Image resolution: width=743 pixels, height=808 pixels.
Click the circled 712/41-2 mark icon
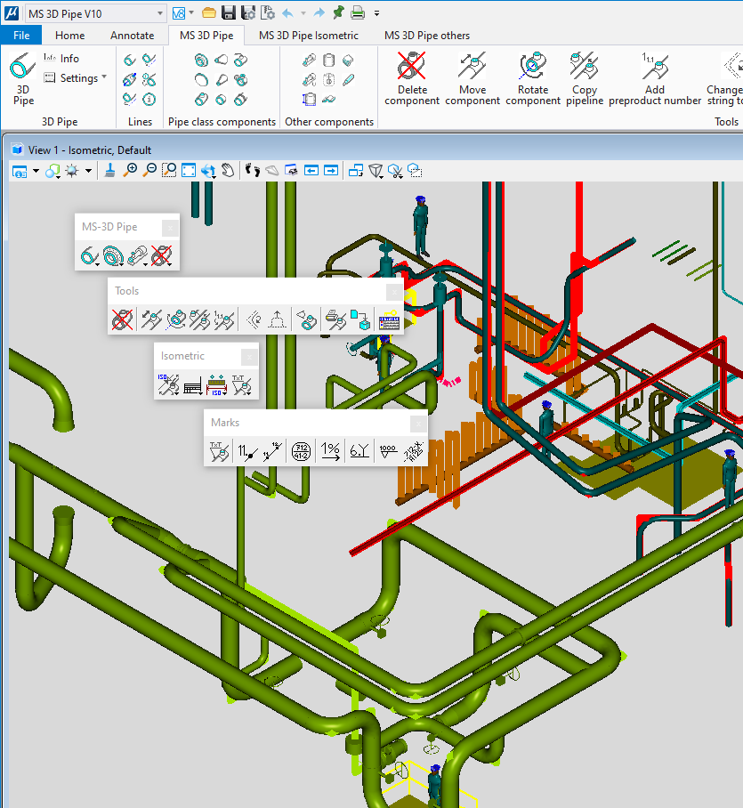[301, 451]
